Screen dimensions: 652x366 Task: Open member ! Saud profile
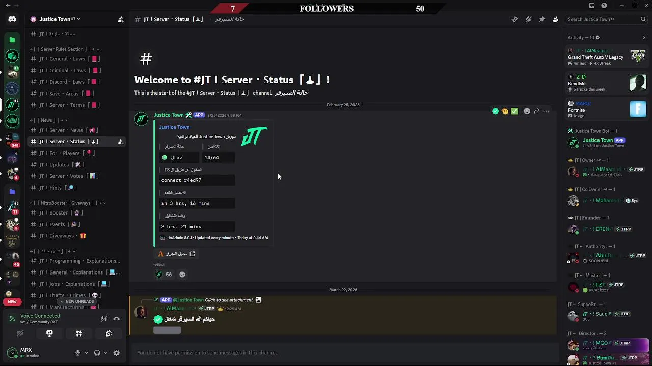607,316
